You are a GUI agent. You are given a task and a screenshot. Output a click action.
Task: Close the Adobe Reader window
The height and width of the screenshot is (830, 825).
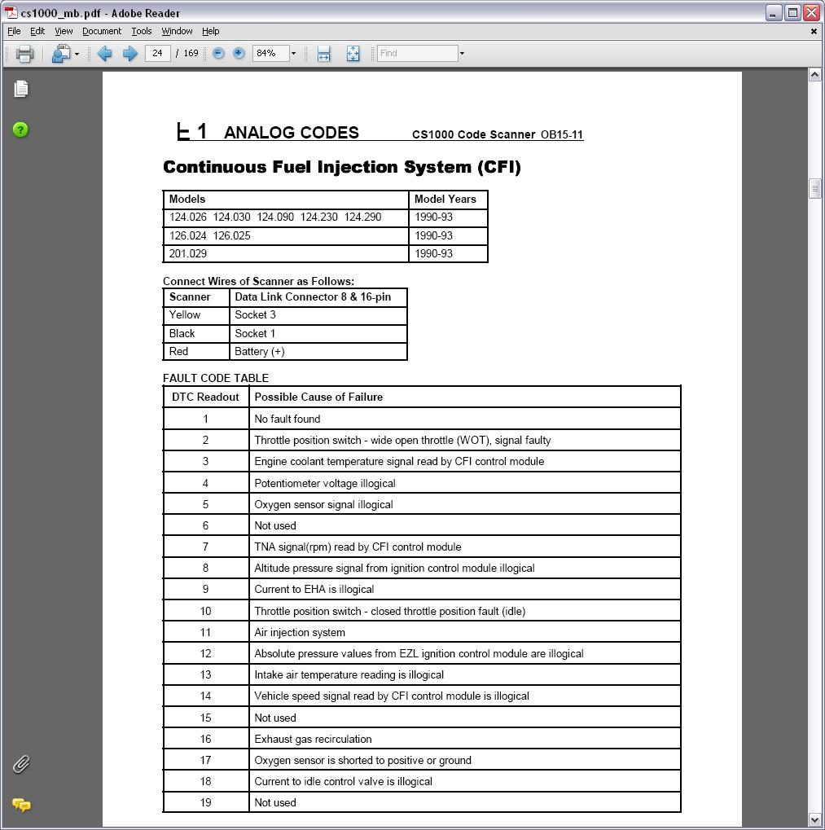point(812,13)
